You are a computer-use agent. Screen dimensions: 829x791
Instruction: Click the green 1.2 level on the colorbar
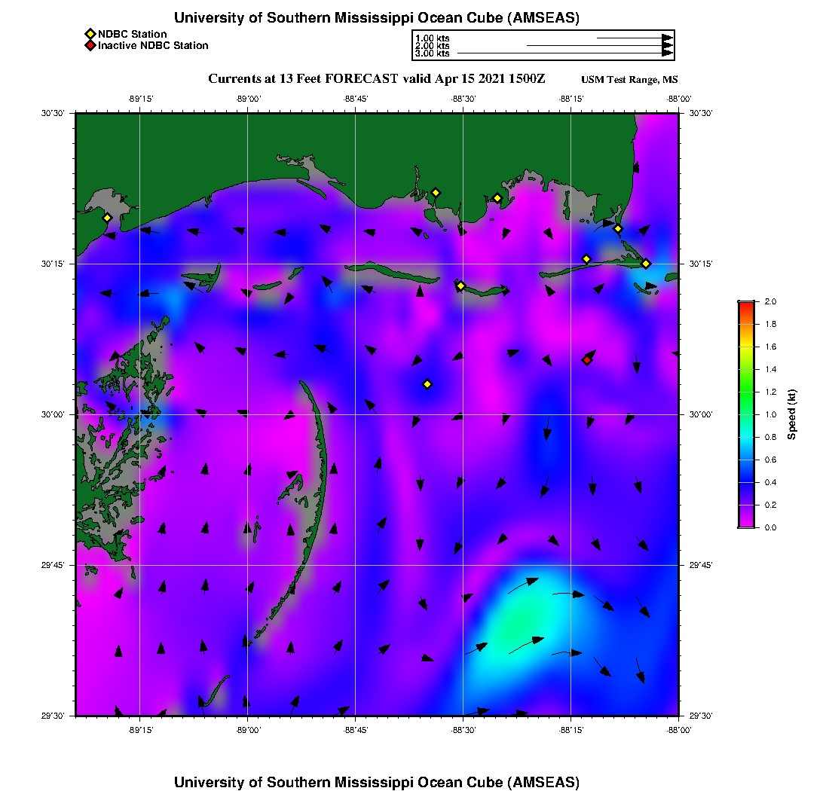745,392
